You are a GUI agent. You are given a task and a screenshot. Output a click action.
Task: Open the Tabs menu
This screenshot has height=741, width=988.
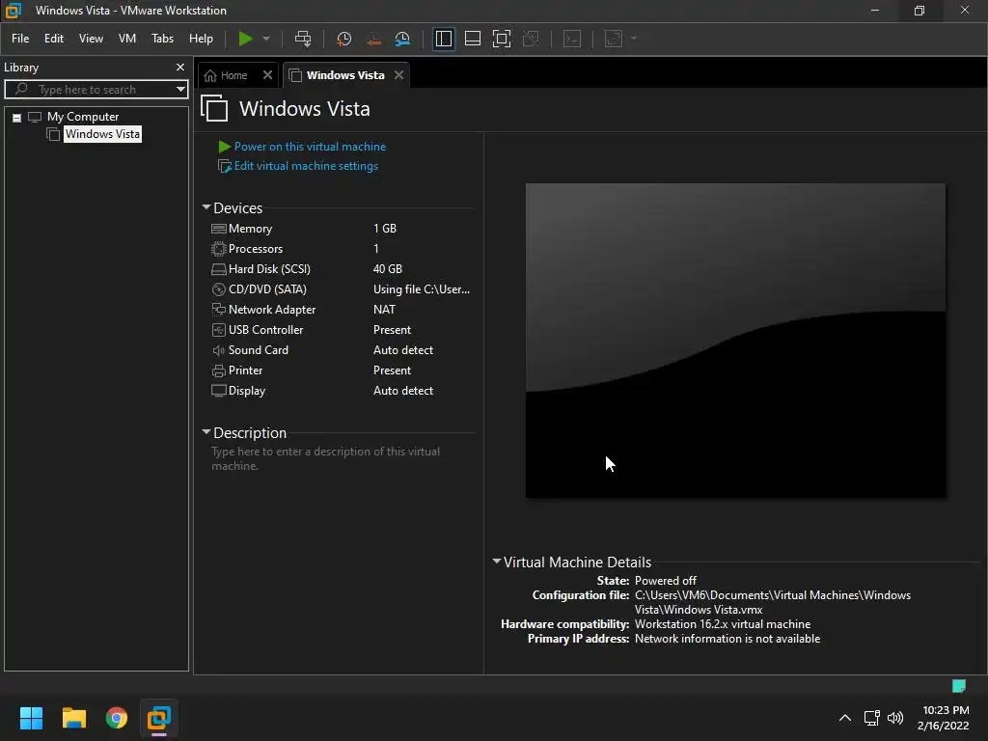(x=162, y=39)
